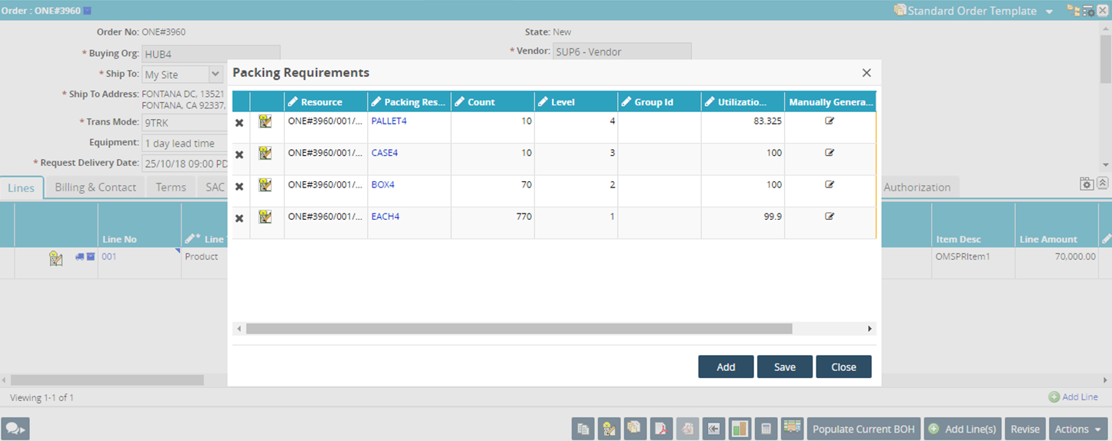Click the Trans Mode field 9TRK
Image resolution: width=1112 pixels, height=441 pixels.
click(x=185, y=122)
